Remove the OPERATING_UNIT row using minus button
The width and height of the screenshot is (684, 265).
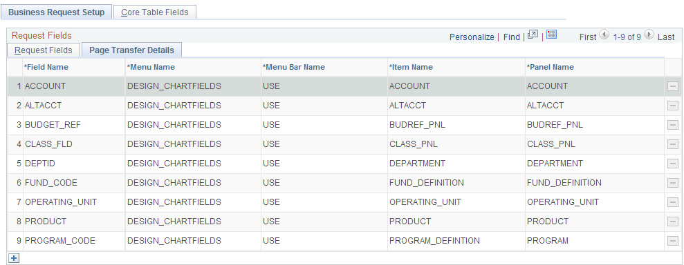(x=673, y=202)
